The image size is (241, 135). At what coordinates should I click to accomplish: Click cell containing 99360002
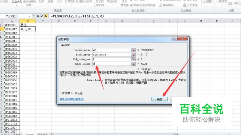[x=12, y=57]
